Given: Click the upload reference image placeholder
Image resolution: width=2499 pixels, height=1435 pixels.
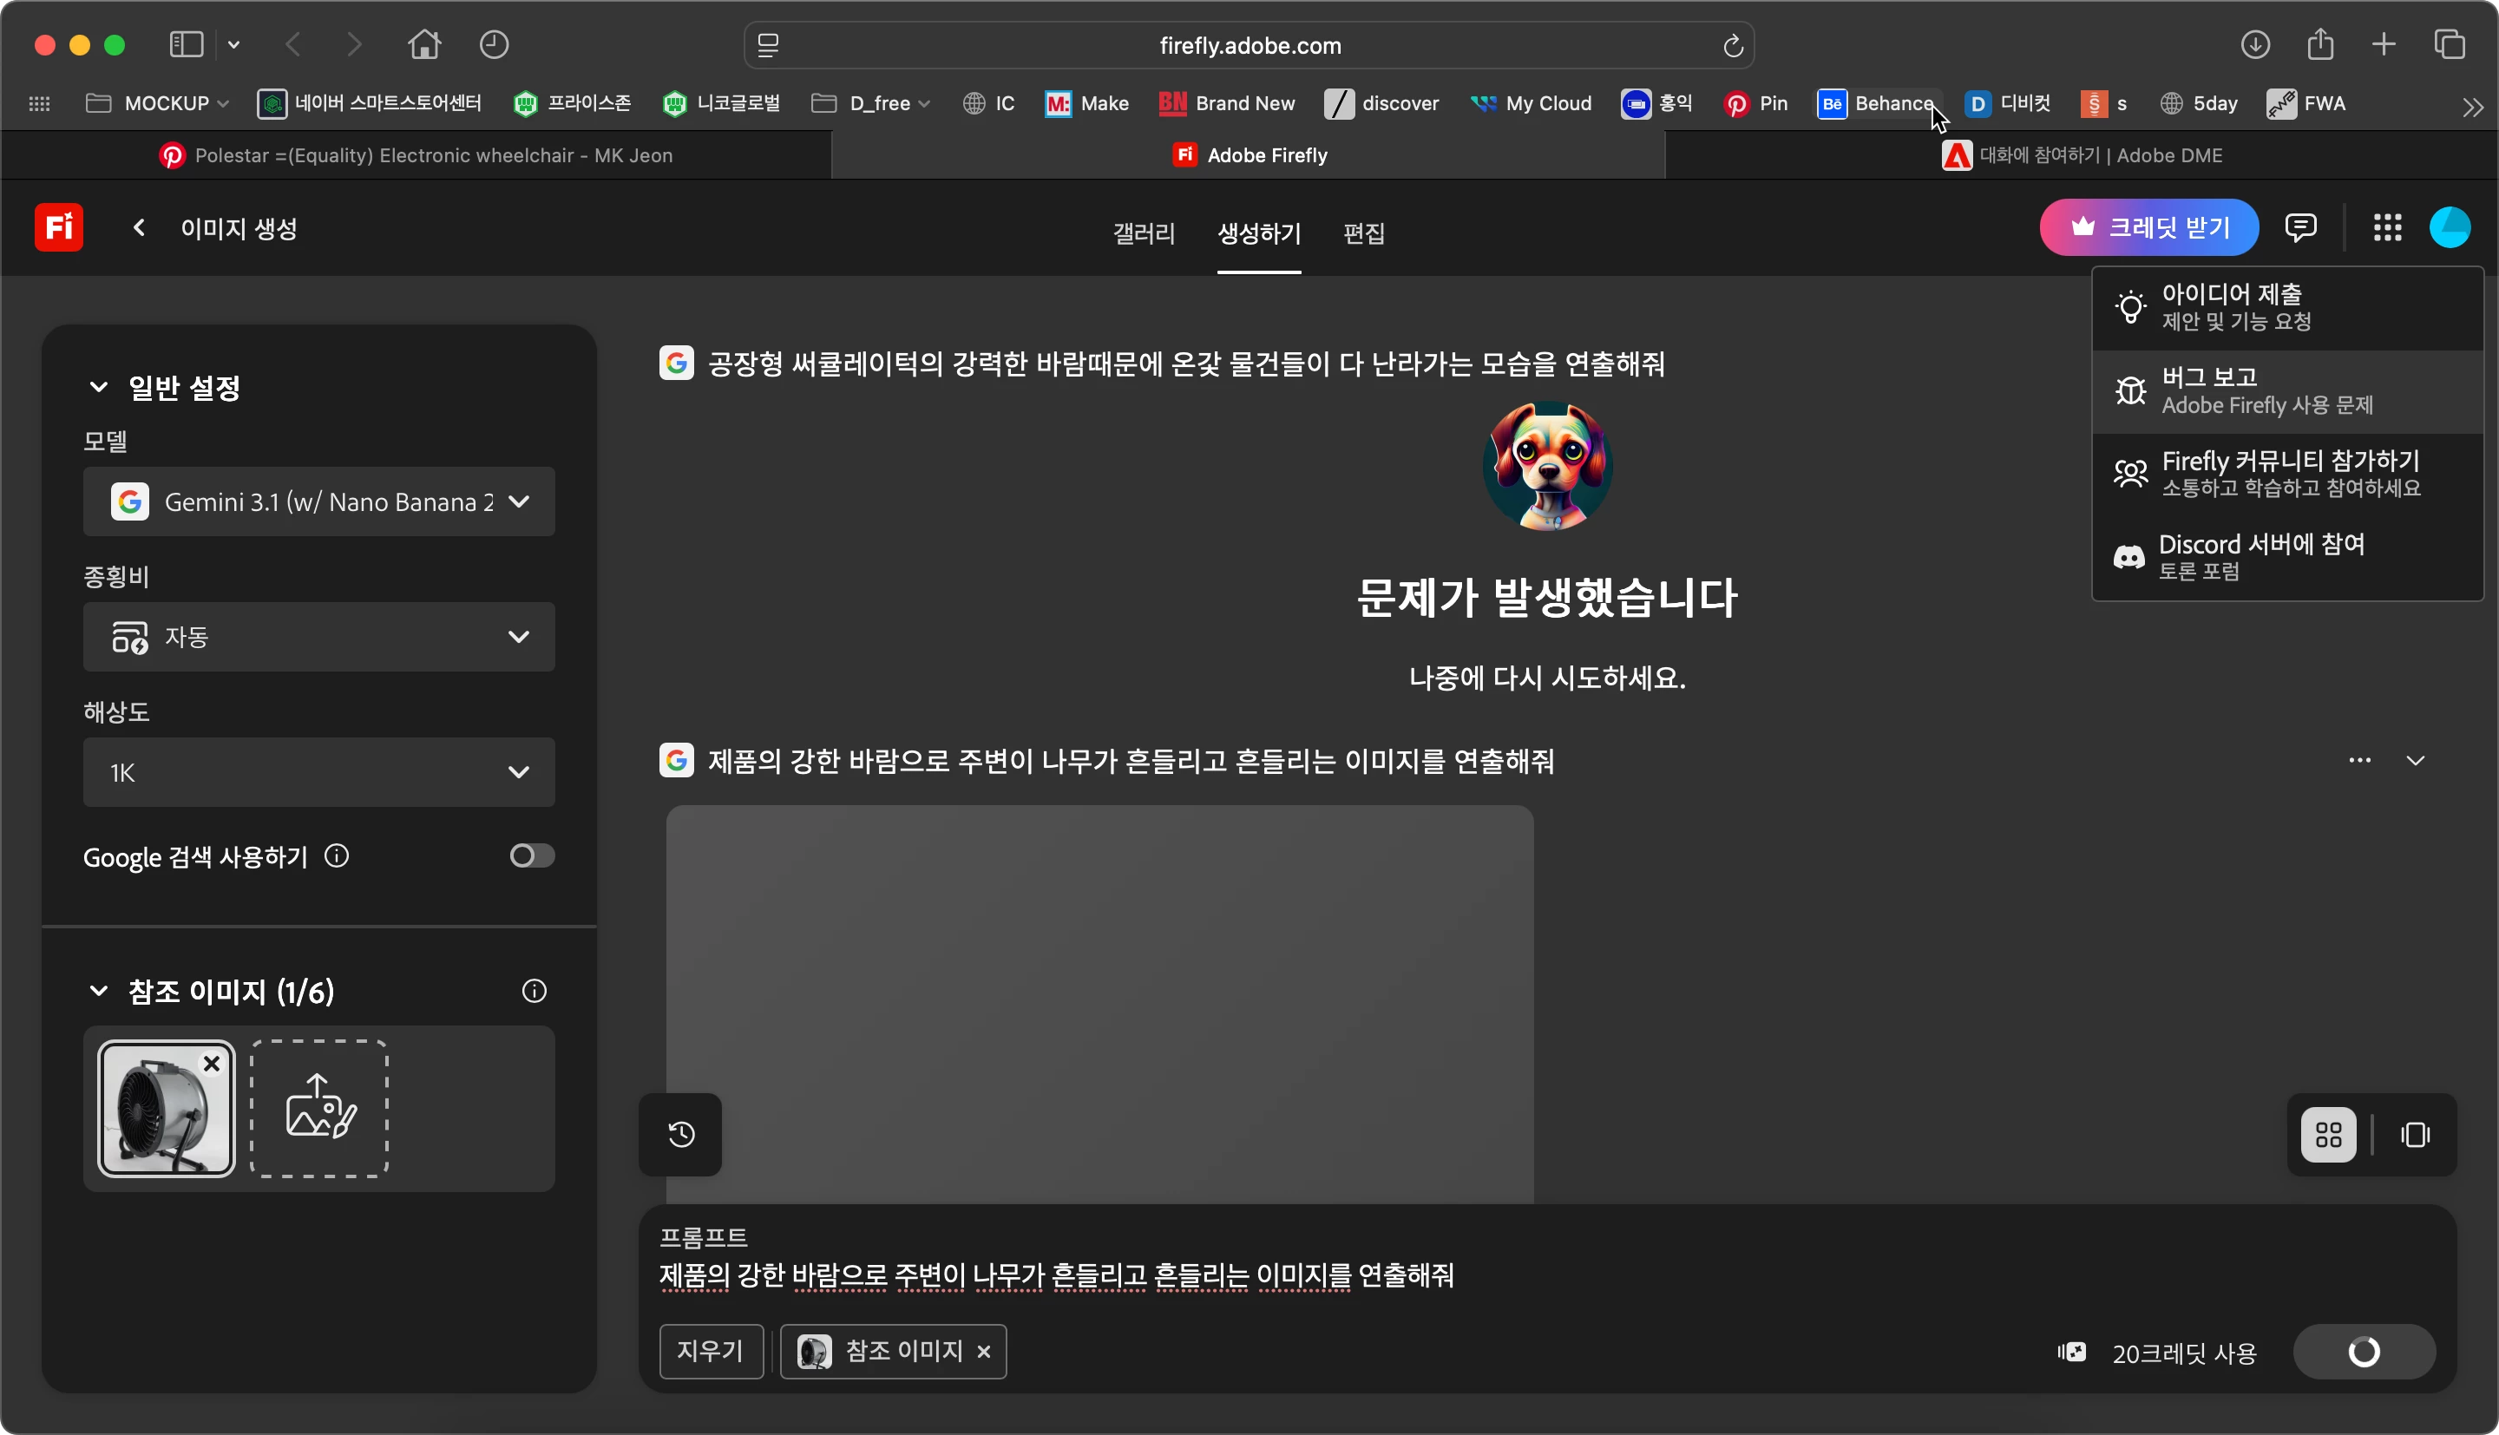Looking at the screenshot, I should [x=319, y=1109].
